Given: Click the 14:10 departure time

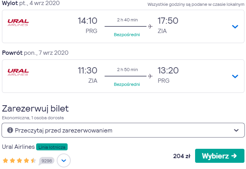Looking at the screenshot, I should pyautogui.click(x=87, y=21).
